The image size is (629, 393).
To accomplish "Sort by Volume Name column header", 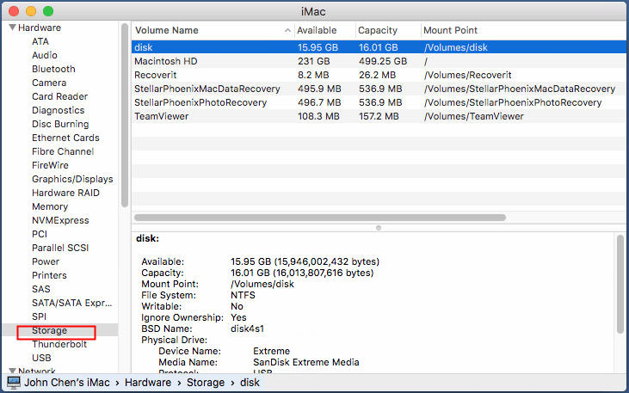I will click(x=167, y=30).
